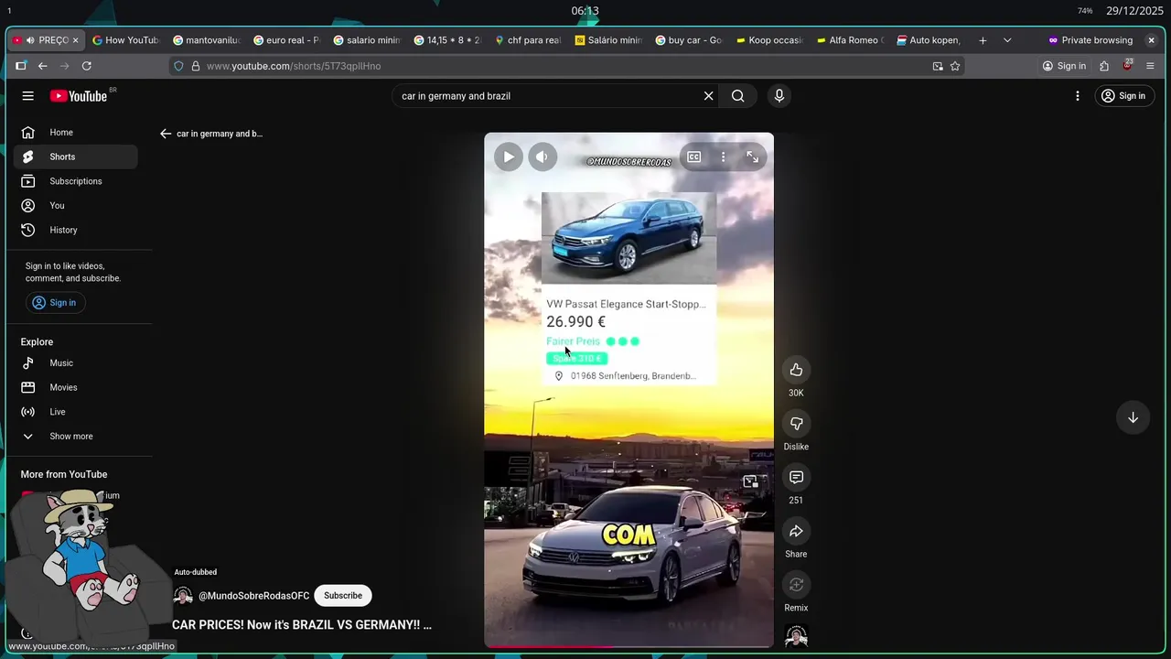Expand Show more in Explore
This screenshot has width=1171, height=659.
(x=75, y=437)
